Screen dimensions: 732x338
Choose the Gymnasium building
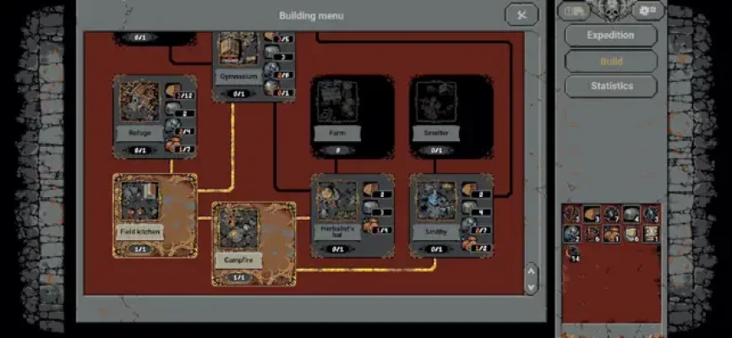pos(237,49)
